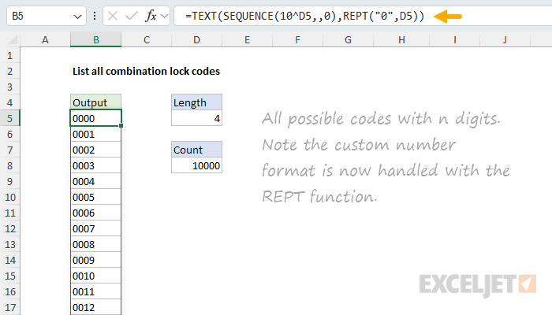Click the Select All corner triangle
552x315 pixels.
(x=13, y=39)
